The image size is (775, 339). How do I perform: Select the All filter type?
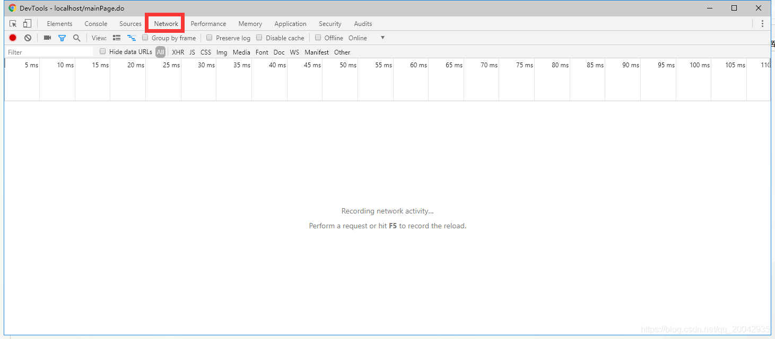160,52
